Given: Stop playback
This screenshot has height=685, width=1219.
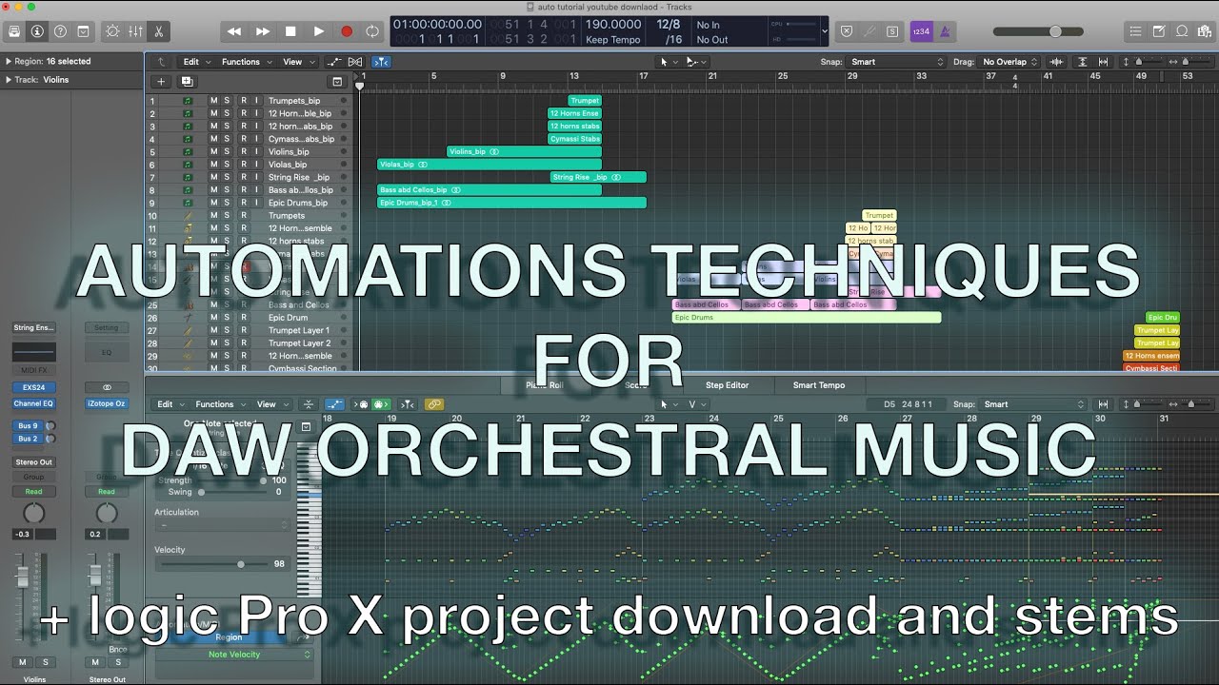Looking at the screenshot, I should pos(290,31).
